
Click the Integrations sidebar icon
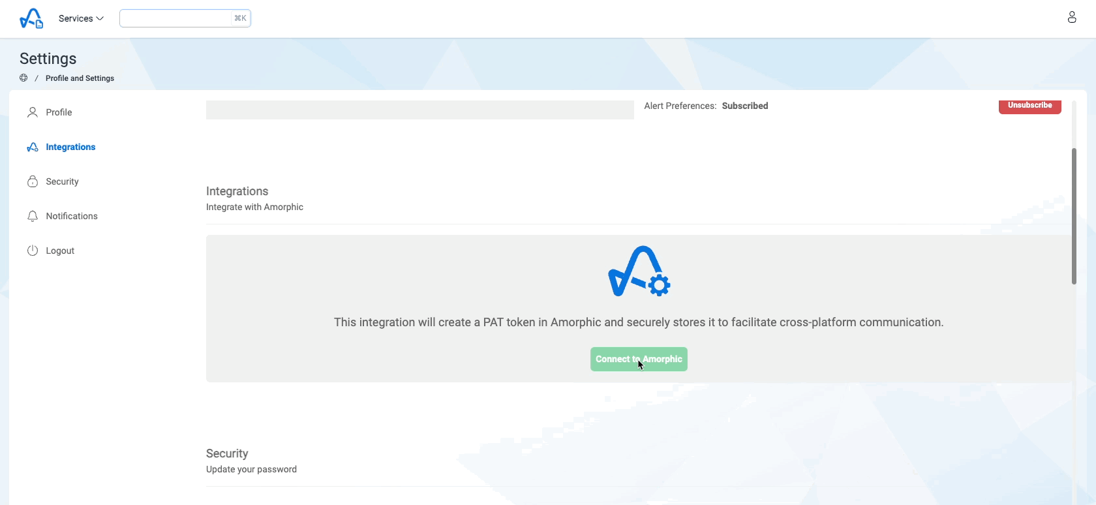pos(33,147)
